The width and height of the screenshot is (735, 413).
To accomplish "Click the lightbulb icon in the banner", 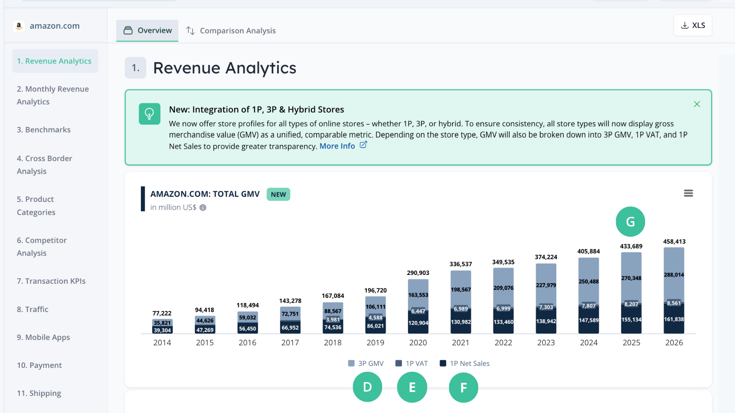I will point(149,114).
